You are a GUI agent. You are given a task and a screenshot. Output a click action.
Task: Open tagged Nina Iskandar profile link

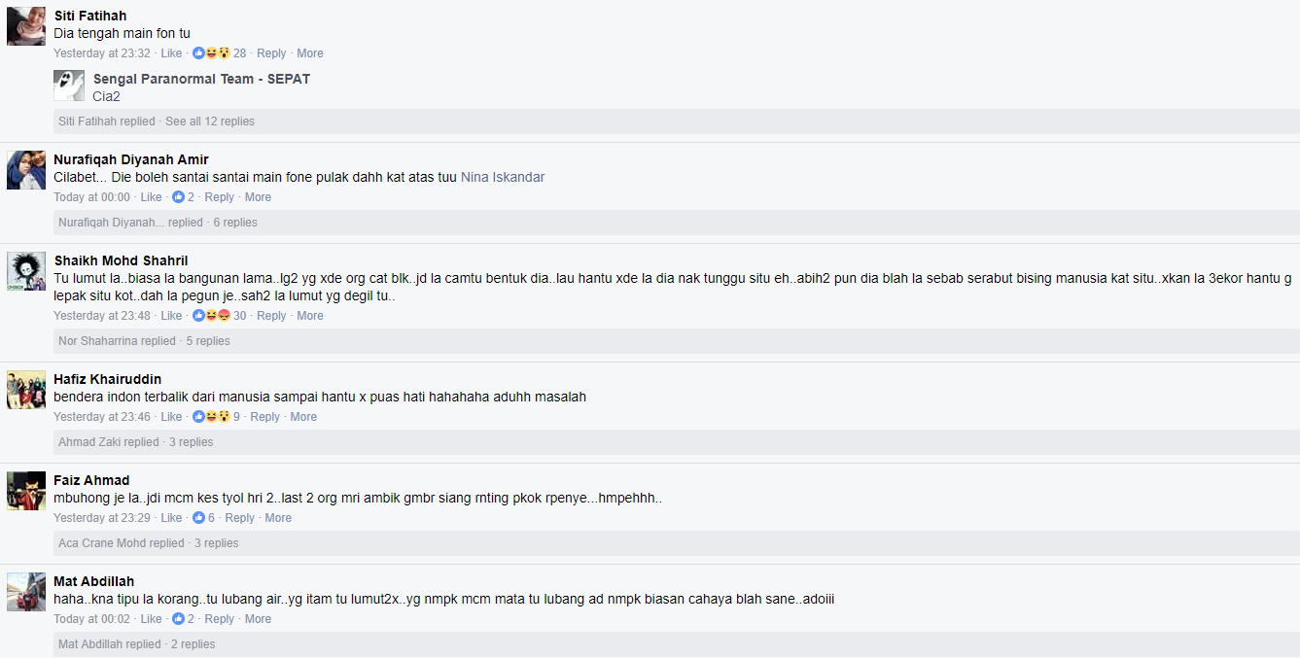point(503,177)
